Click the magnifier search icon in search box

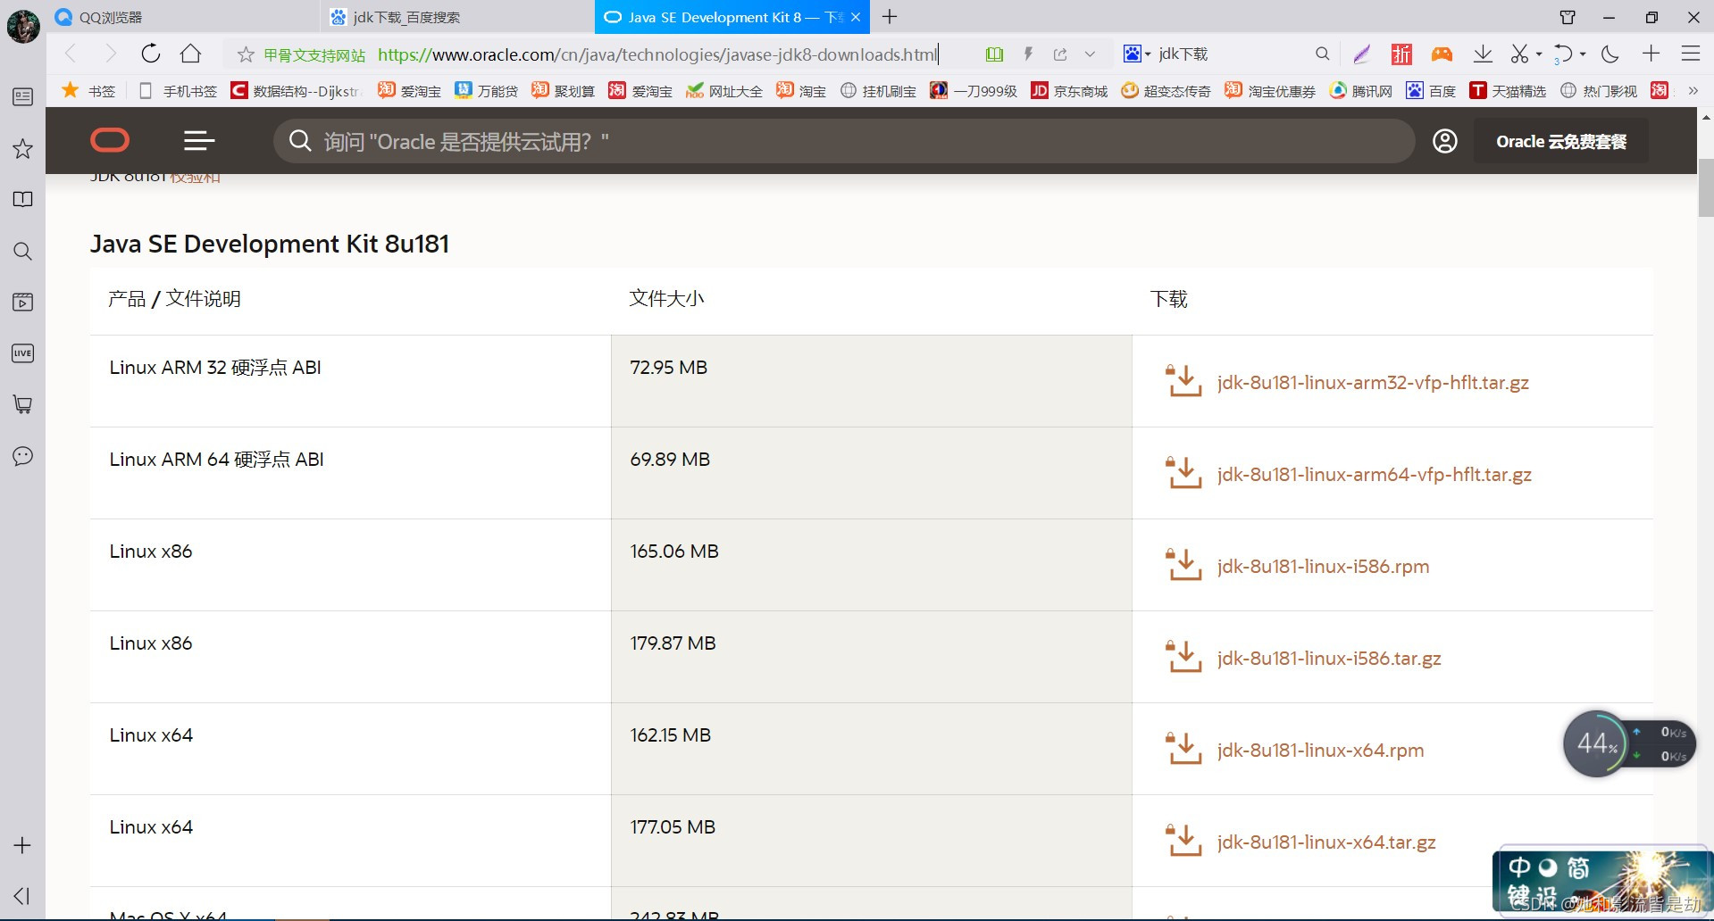[x=1322, y=54]
